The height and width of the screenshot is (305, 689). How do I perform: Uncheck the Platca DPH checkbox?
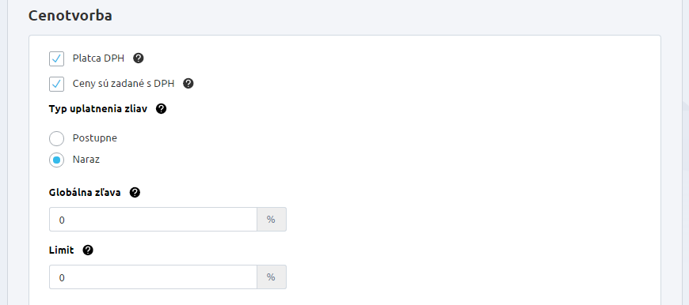pos(57,58)
